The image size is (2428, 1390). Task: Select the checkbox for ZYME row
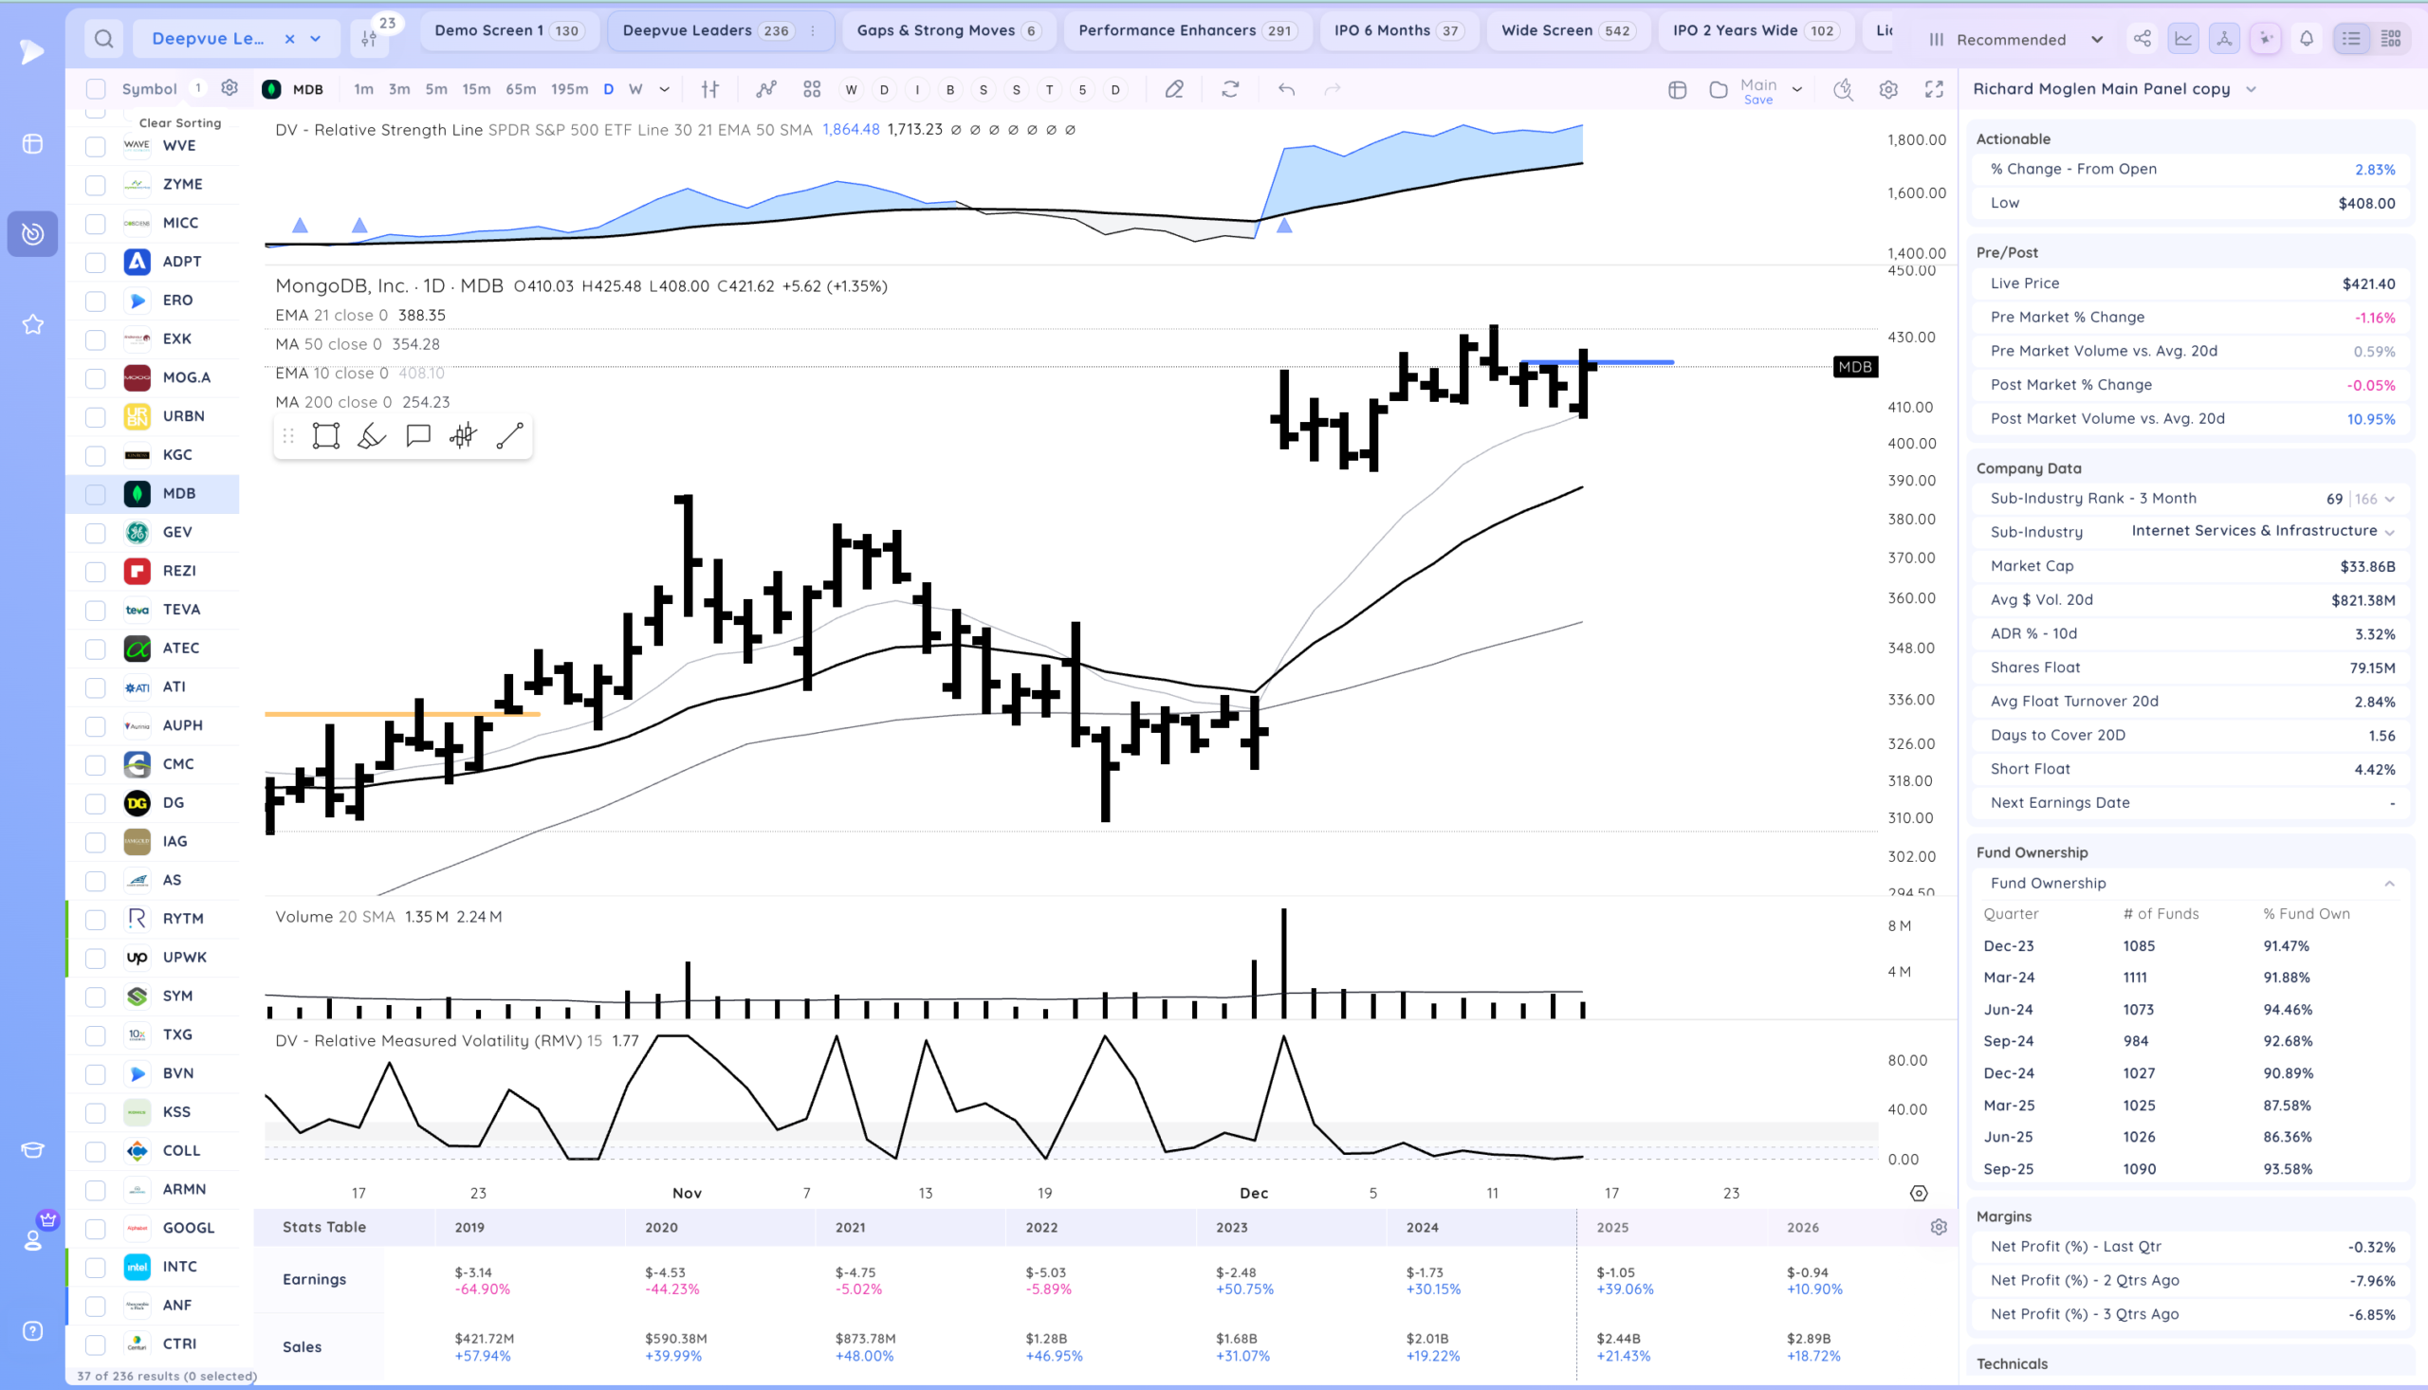(96, 184)
